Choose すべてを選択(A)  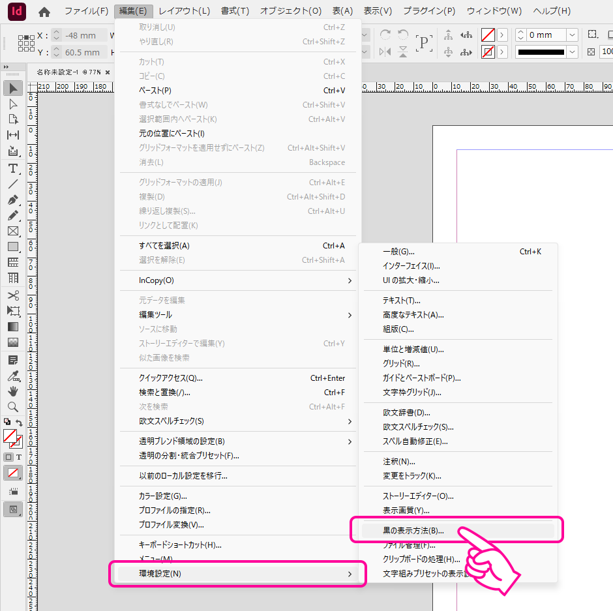237,245
